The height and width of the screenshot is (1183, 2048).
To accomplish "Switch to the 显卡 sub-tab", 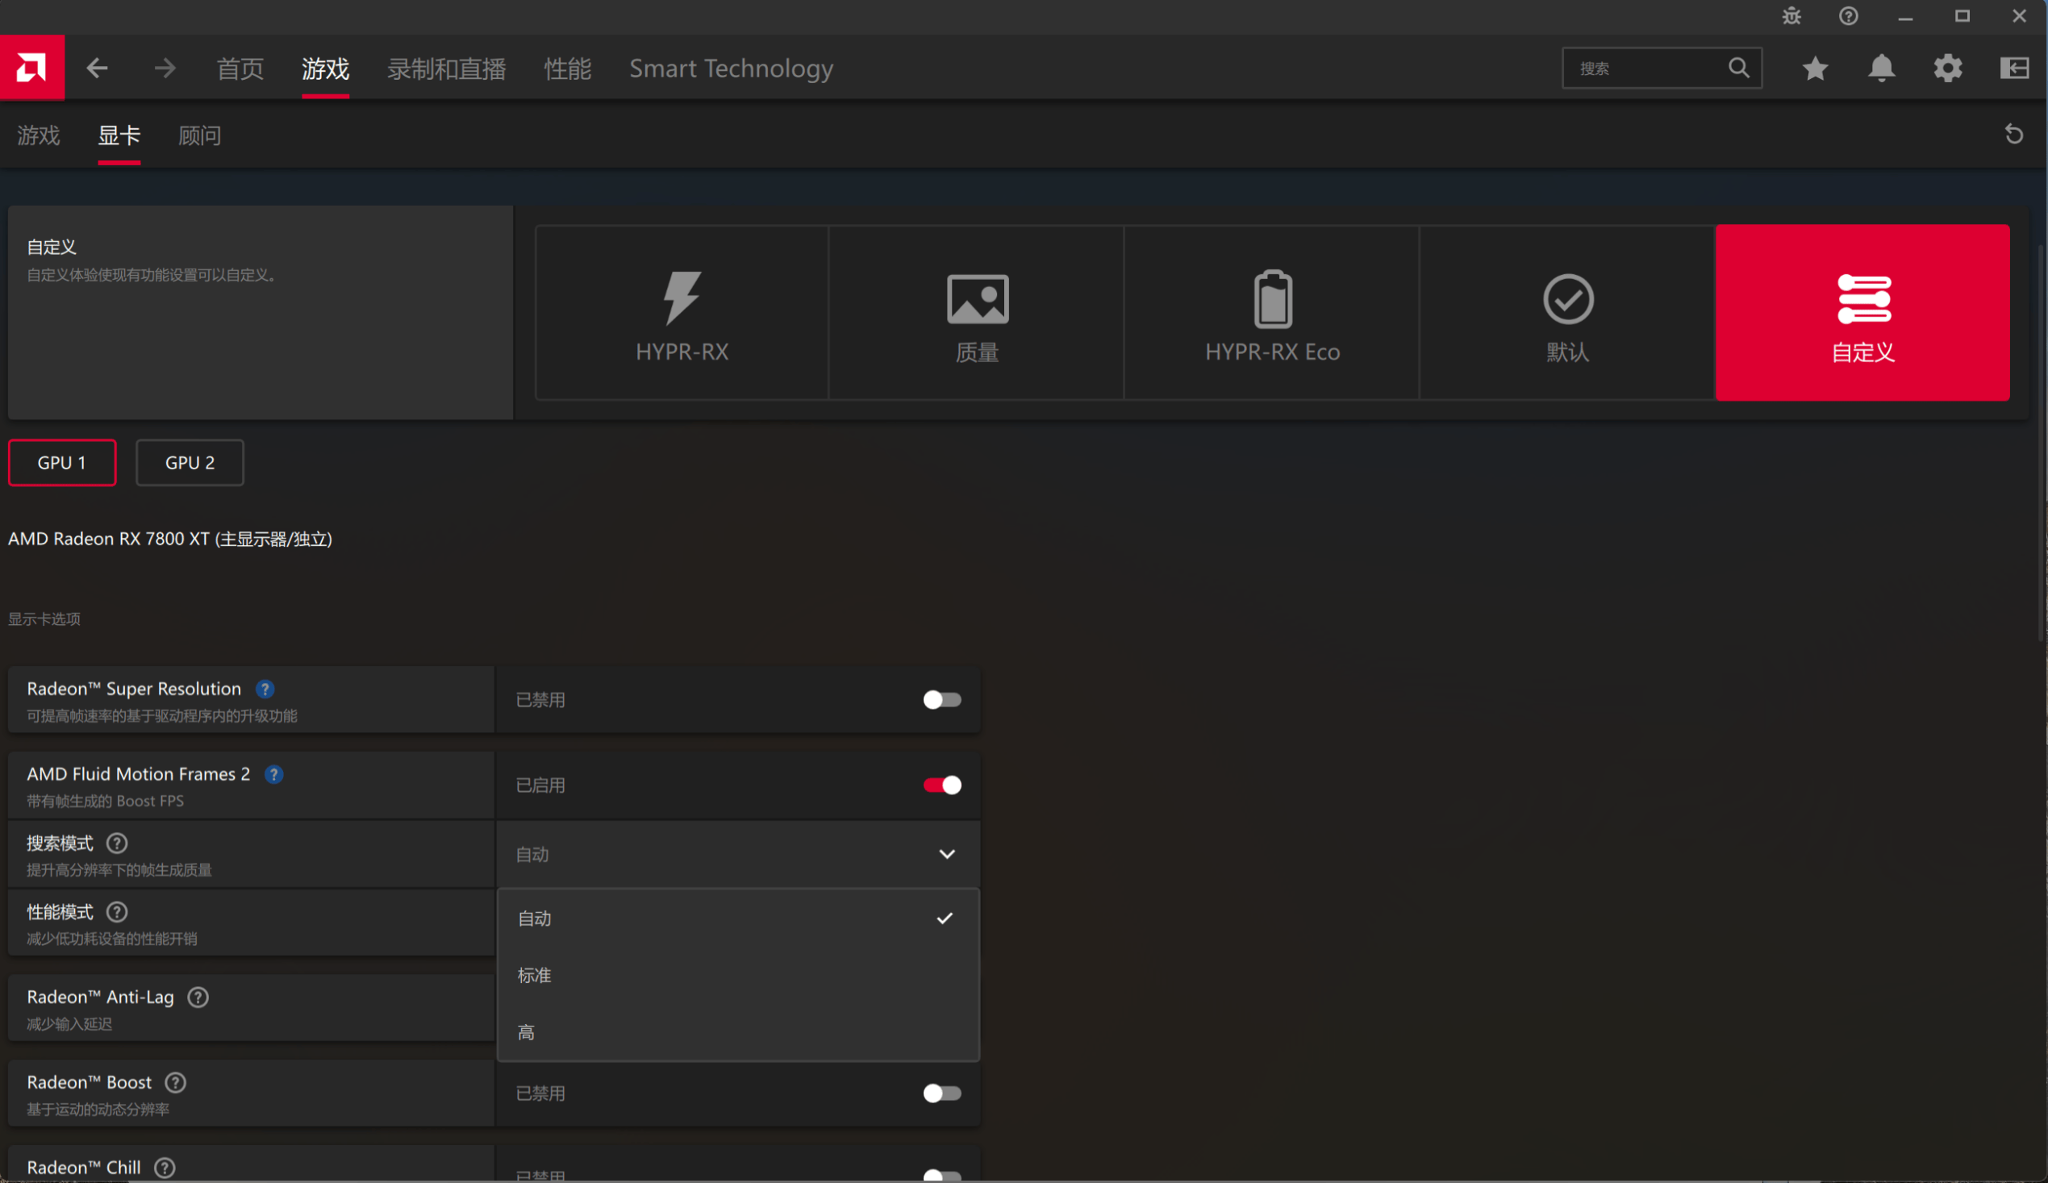I will coord(119,135).
